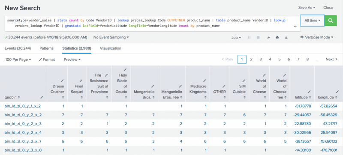This screenshot has width=343, height=155.
Task: Edit the World of Cheese column pencil icon
Action: tap(264, 75)
